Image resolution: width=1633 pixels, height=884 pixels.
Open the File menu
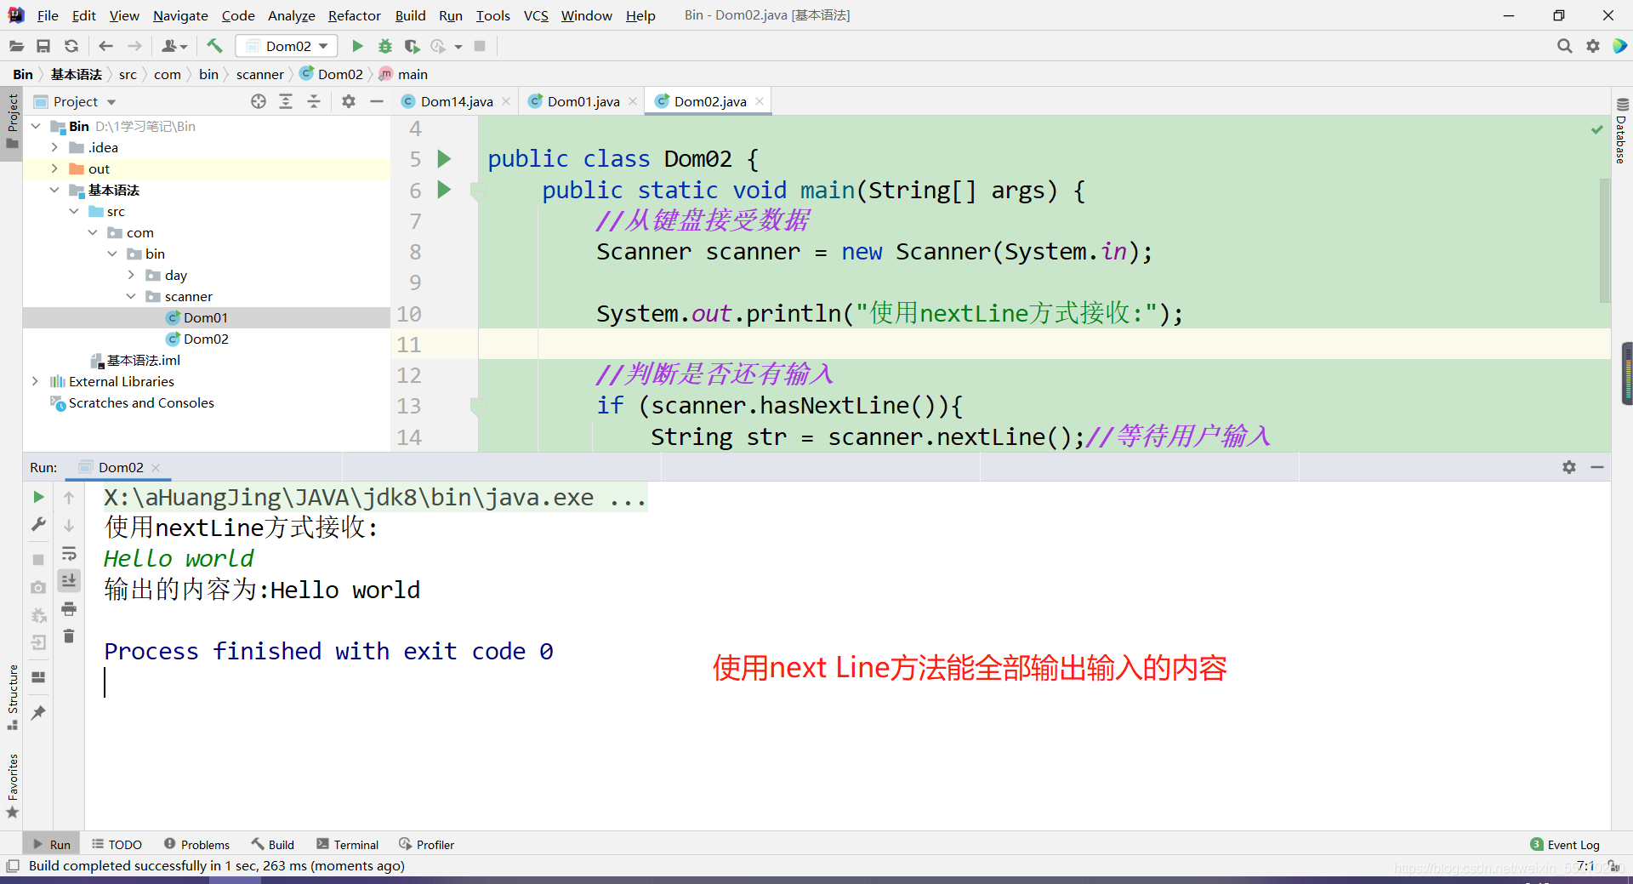(48, 15)
